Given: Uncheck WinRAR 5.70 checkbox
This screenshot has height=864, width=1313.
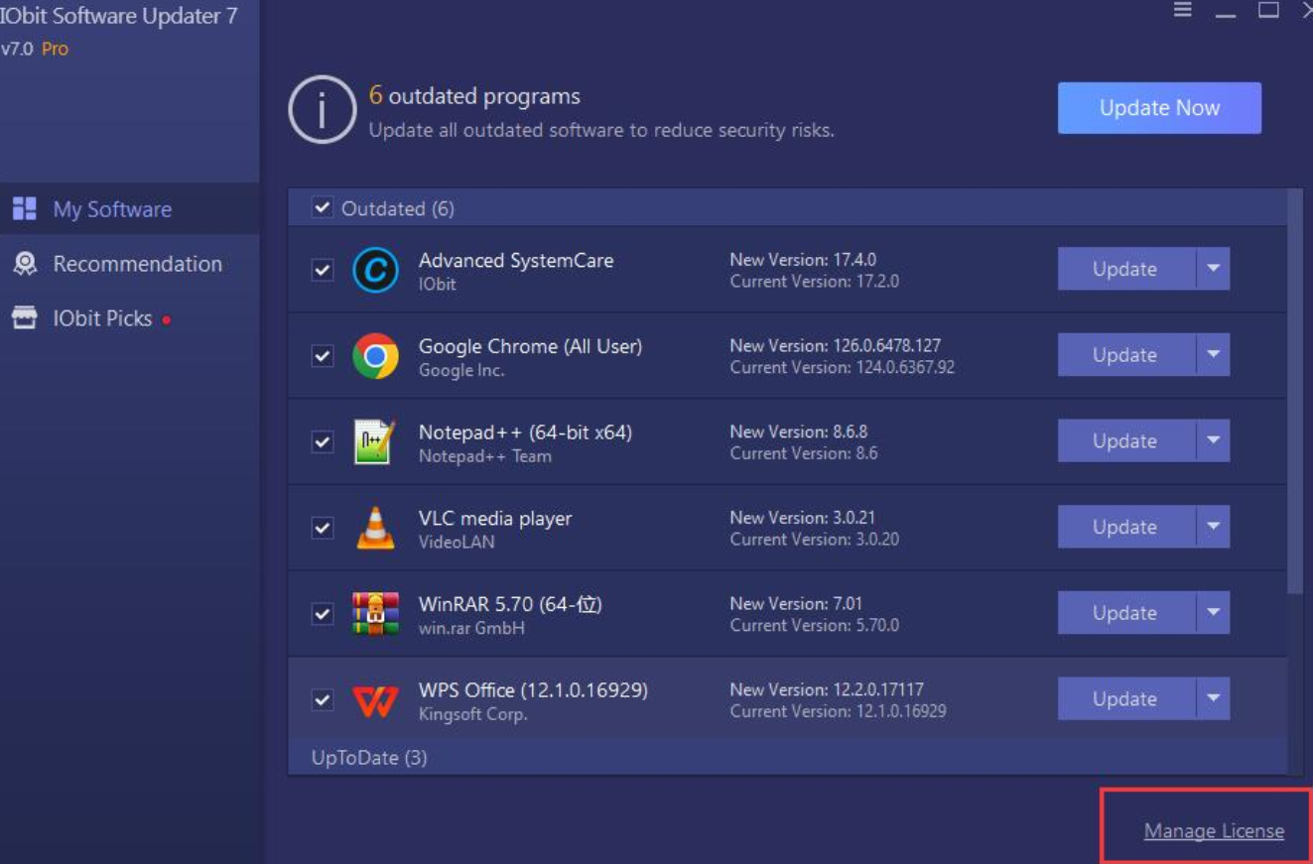Looking at the screenshot, I should [323, 614].
